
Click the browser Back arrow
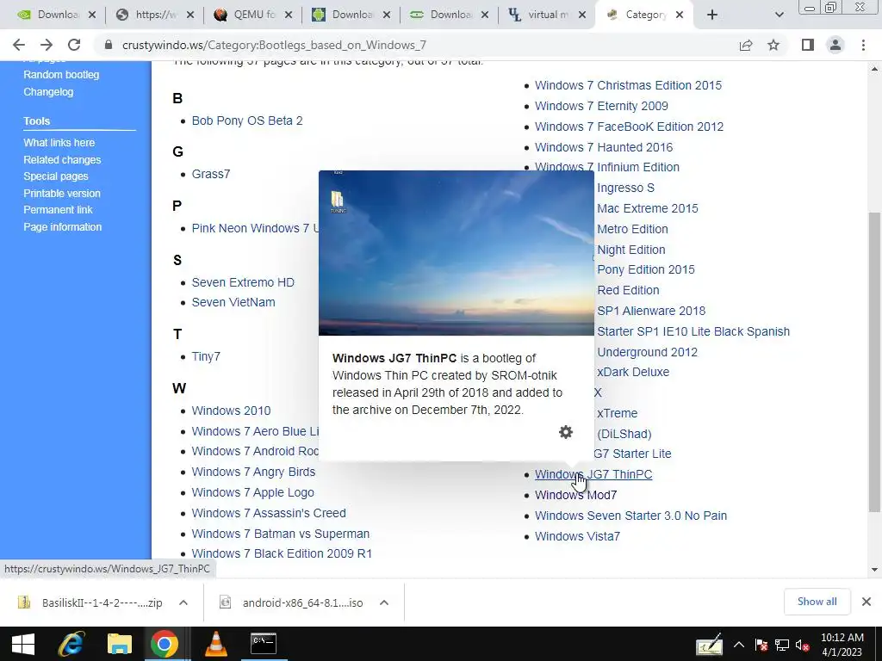[19, 45]
